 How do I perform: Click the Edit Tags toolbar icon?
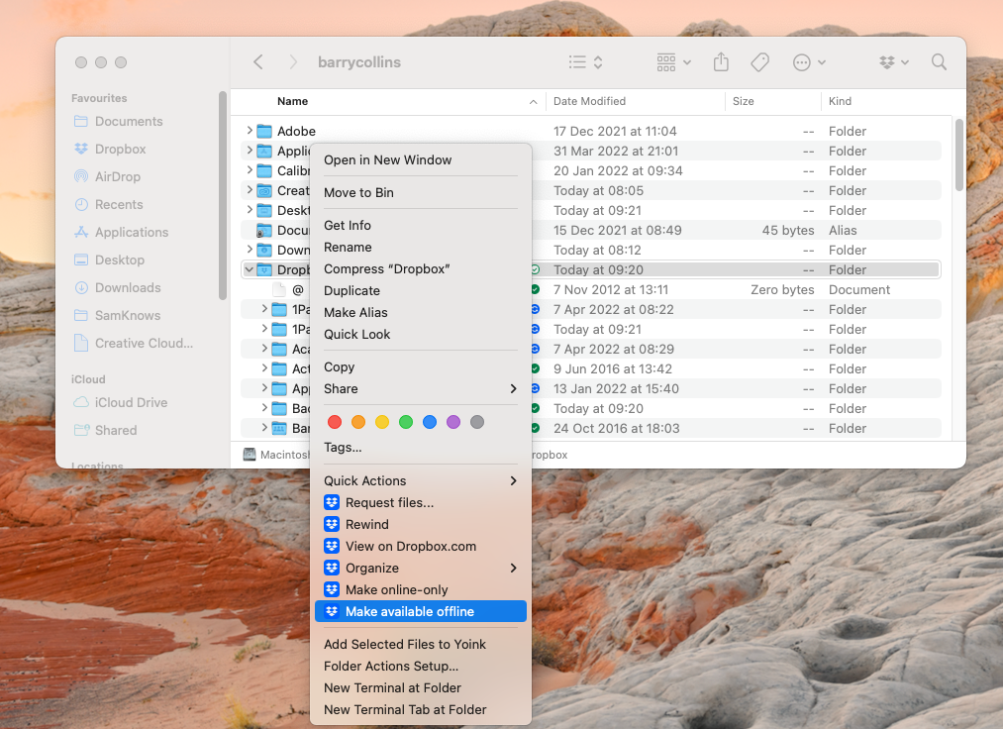(x=760, y=62)
